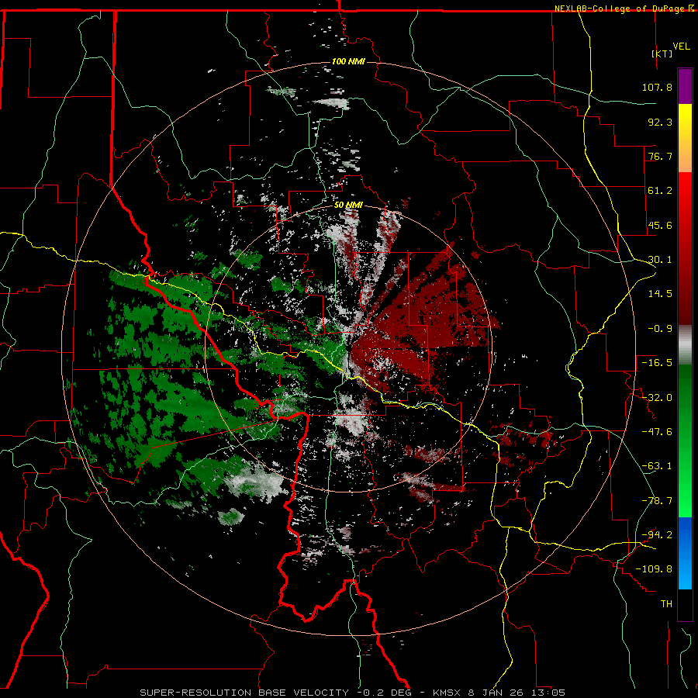Select the -32.0 velocity scale value
The image size is (698, 698).
tap(657, 398)
